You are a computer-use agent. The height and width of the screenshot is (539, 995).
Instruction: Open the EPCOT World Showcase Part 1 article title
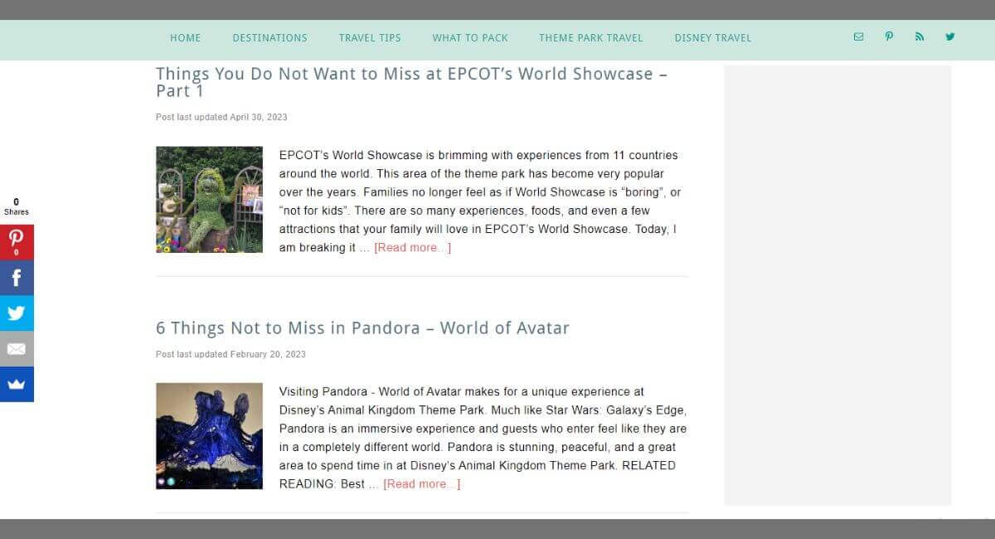[x=412, y=81]
